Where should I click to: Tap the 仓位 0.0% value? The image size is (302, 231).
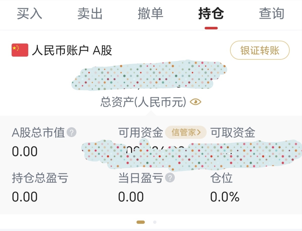[225, 197]
